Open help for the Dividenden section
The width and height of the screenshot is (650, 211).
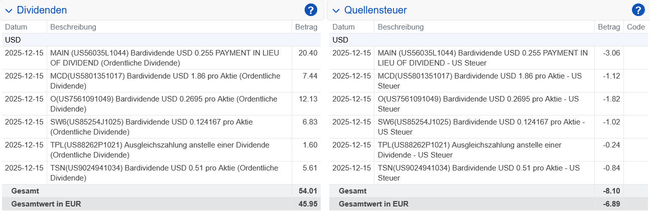coord(311,10)
